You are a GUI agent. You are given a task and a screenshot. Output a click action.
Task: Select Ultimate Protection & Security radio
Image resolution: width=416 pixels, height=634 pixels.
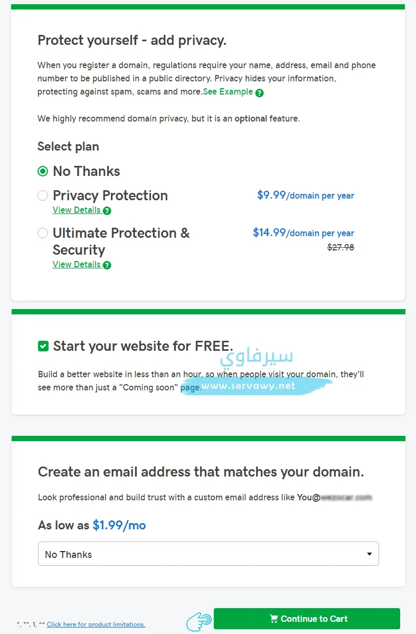click(43, 233)
